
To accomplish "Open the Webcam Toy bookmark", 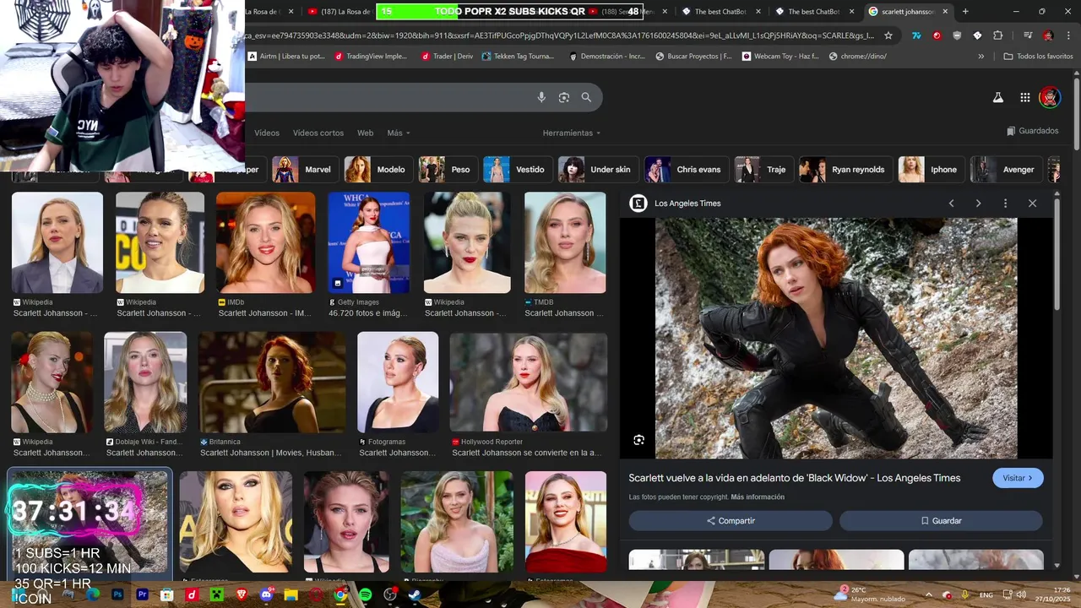I will (780, 56).
